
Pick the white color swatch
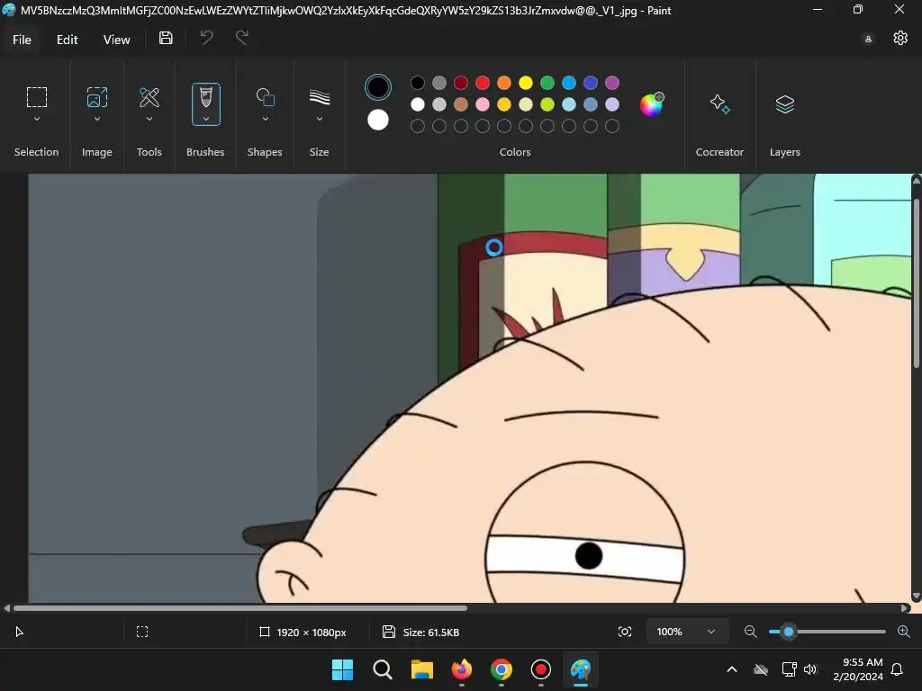(418, 104)
